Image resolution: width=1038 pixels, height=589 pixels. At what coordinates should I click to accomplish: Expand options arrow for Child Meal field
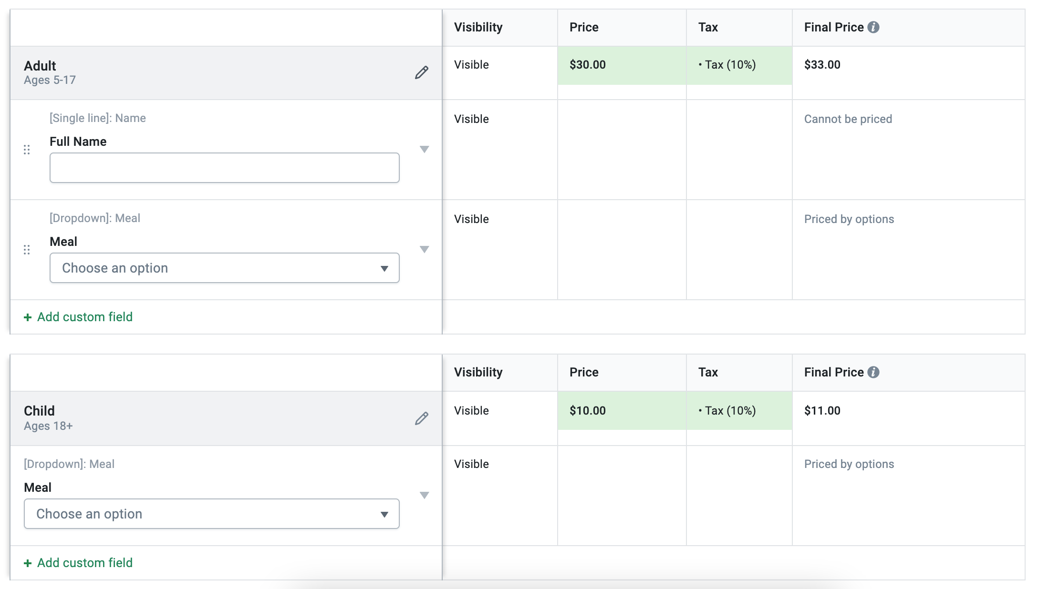(x=424, y=495)
